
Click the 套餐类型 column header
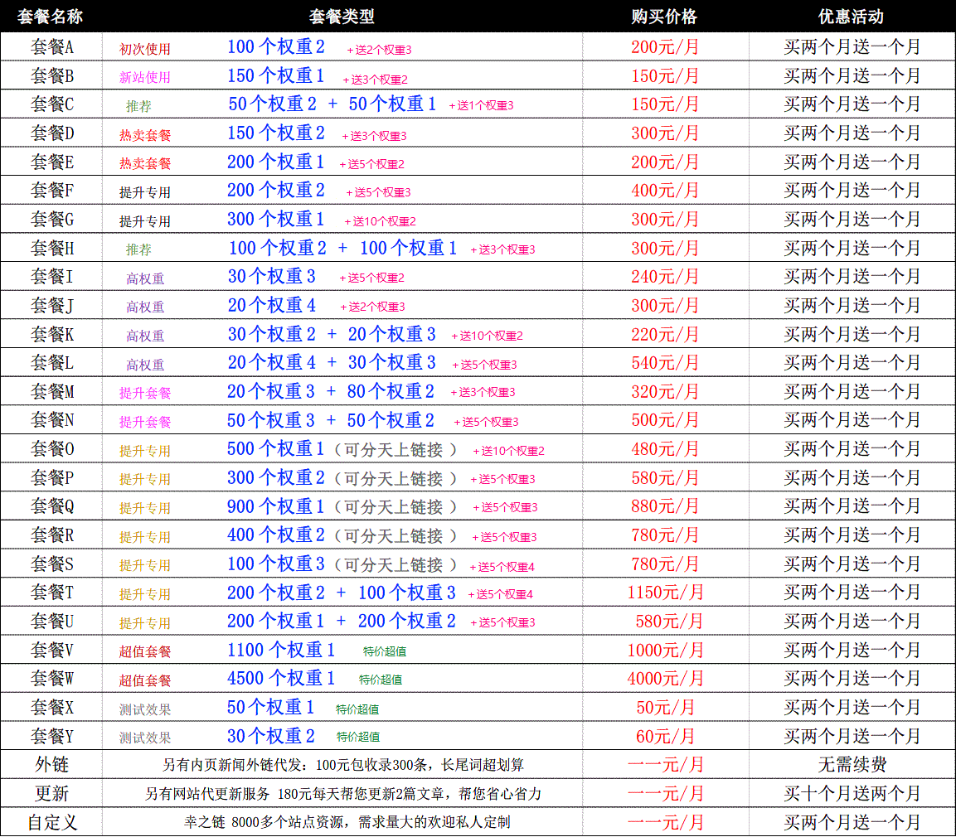342,17
